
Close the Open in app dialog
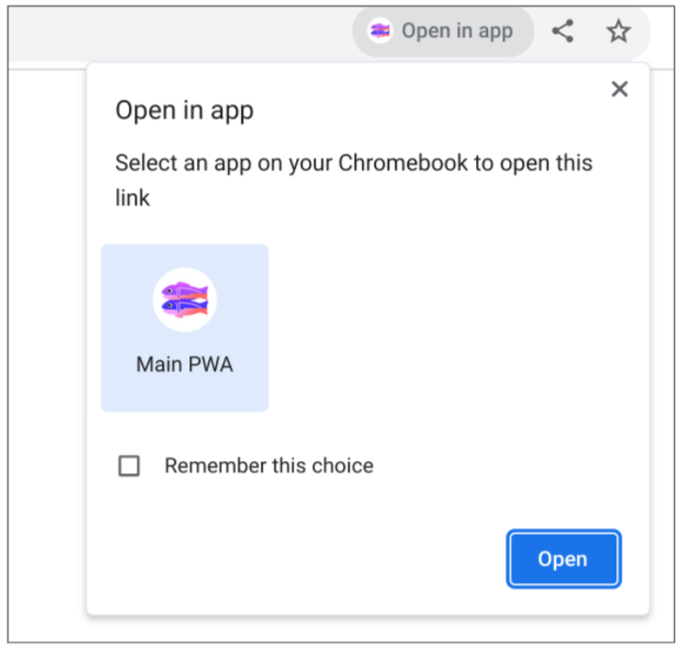pos(619,89)
